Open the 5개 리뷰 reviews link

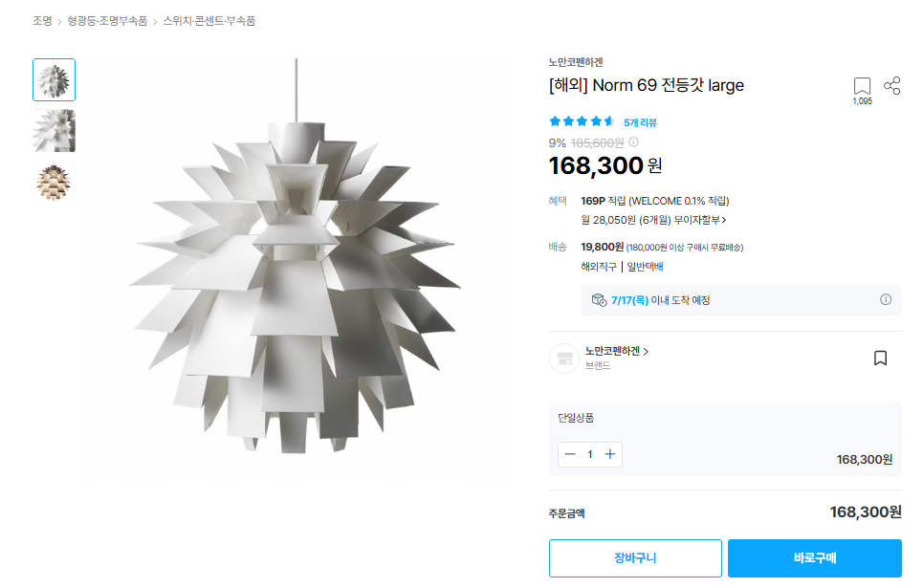pyautogui.click(x=640, y=122)
